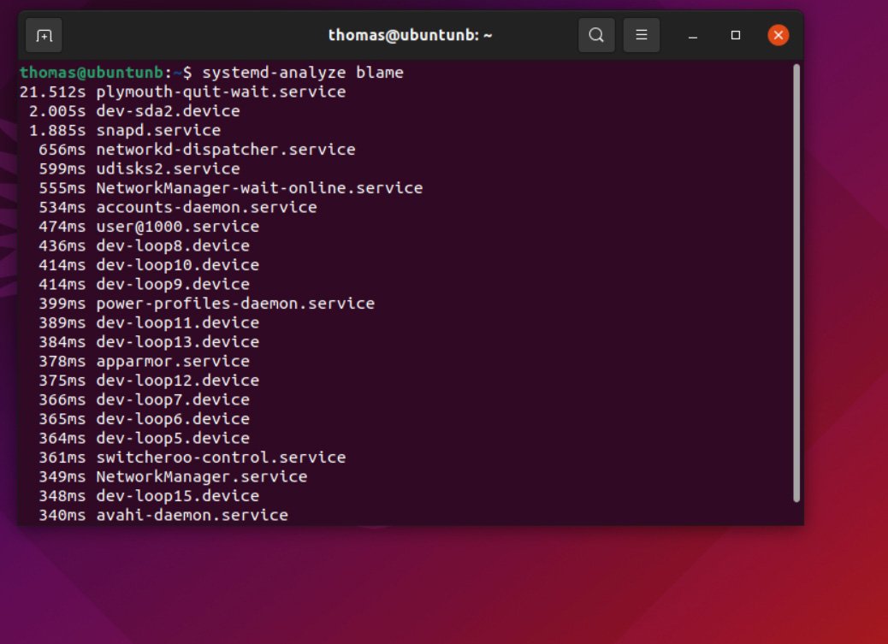The height and width of the screenshot is (644, 888).
Task: Click the close window button
Action: click(x=778, y=35)
